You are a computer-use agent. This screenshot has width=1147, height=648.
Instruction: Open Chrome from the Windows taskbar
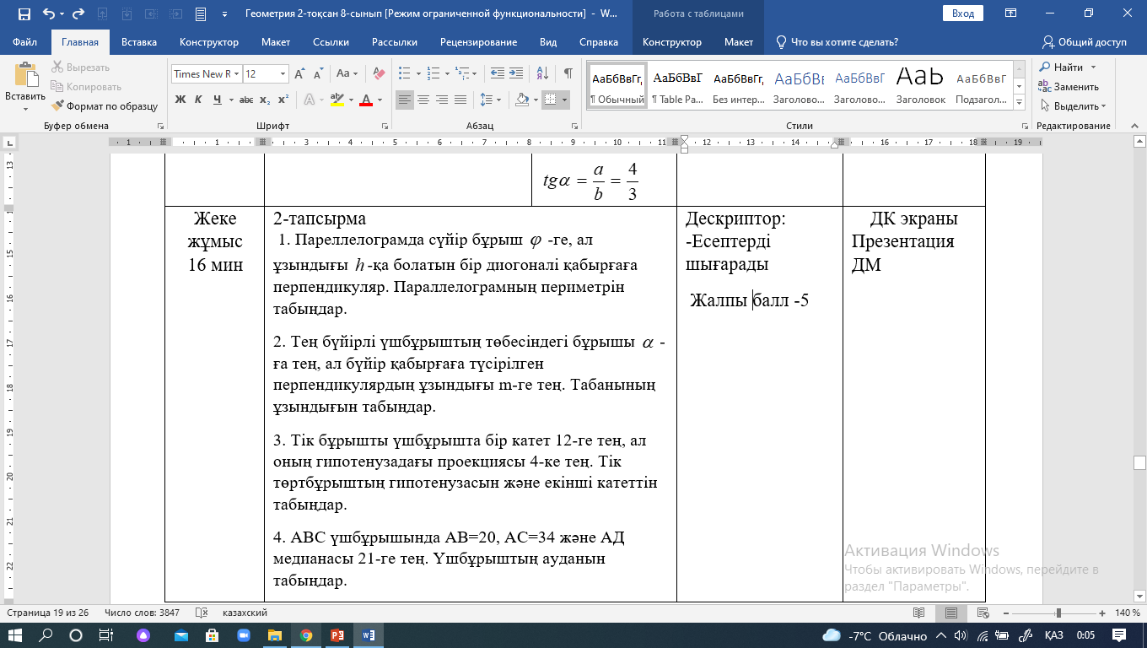pyautogui.click(x=306, y=635)
